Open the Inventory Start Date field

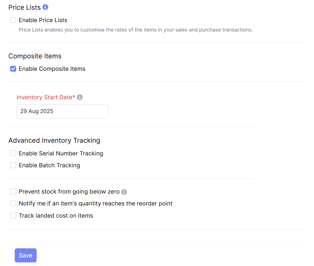tap(62, 111)
